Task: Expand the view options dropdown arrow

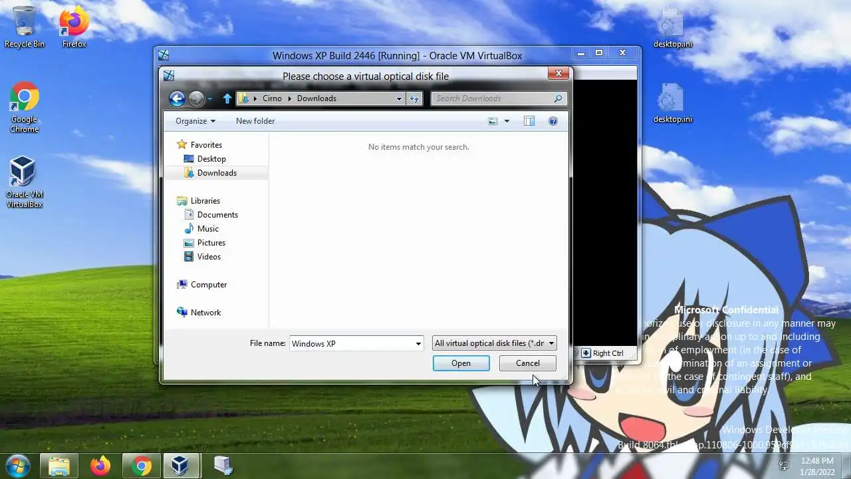Action: click(507, 121)
